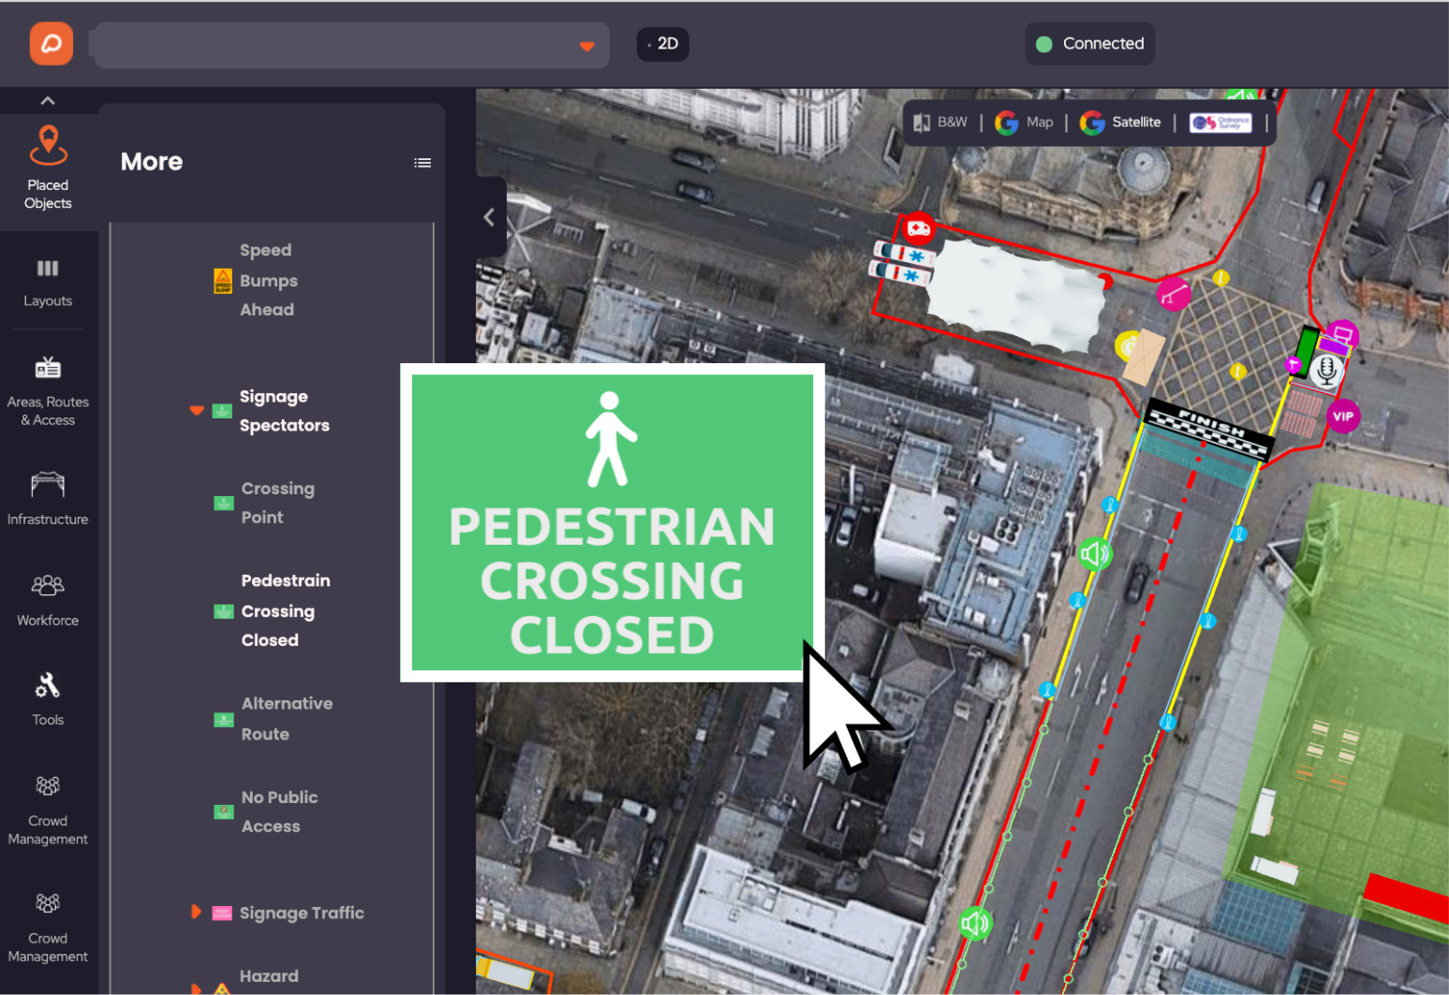Open the Workforce category
1449x995 pixels.
point(48,600)
